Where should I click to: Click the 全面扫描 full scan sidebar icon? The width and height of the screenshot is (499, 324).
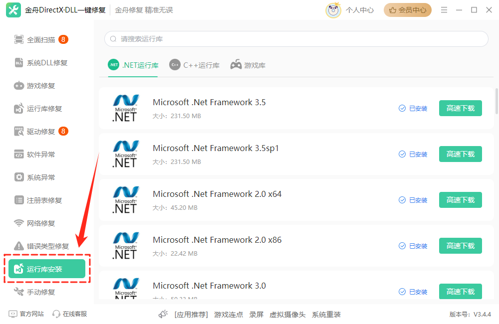[19, 40]
